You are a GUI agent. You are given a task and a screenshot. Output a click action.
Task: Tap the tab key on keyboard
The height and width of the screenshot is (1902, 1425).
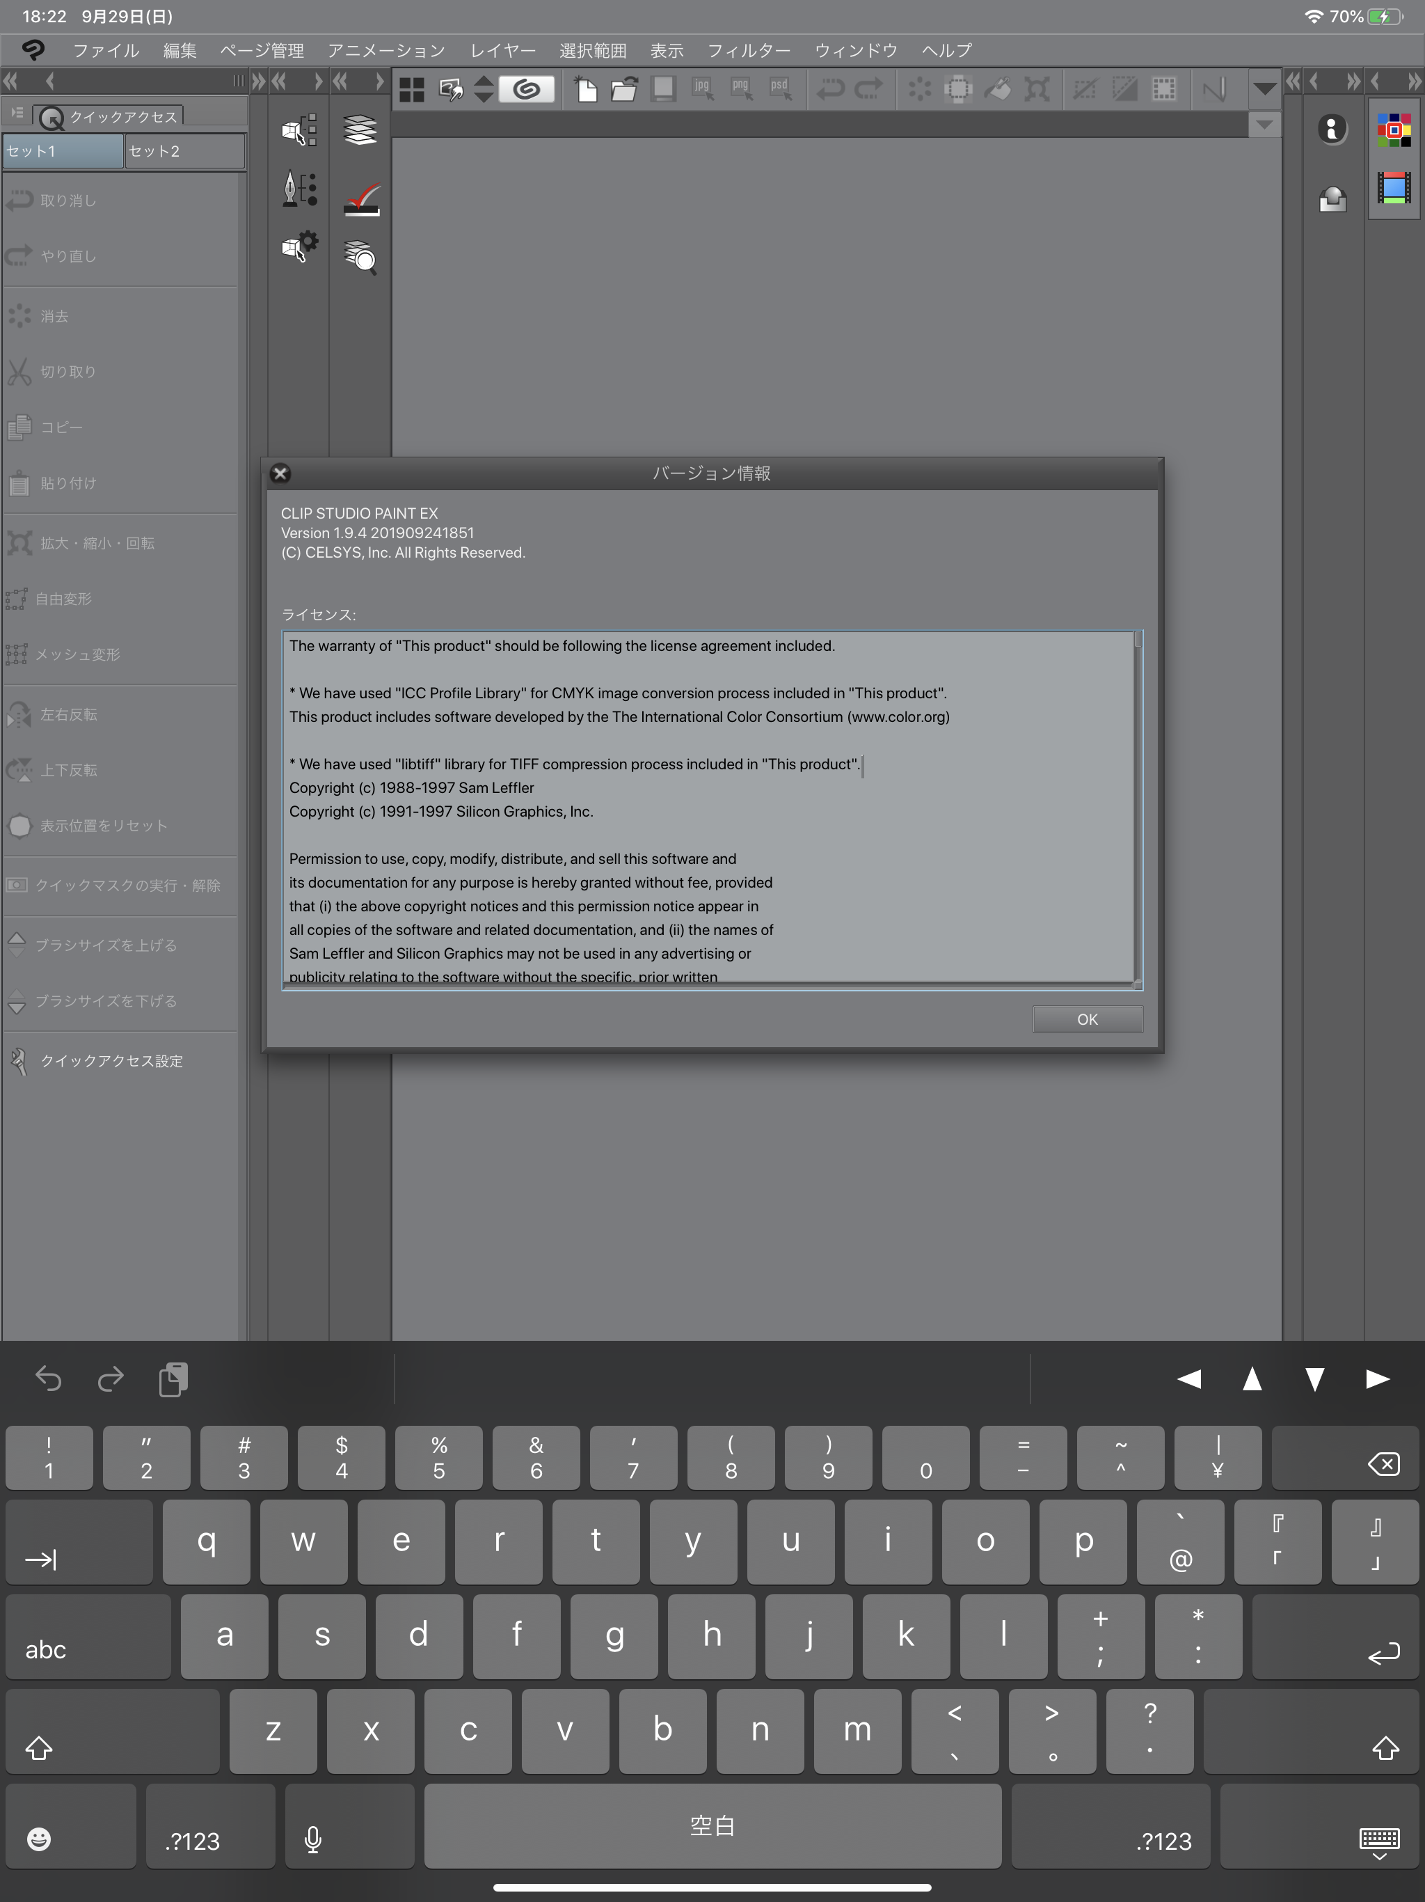point(79,1543)
